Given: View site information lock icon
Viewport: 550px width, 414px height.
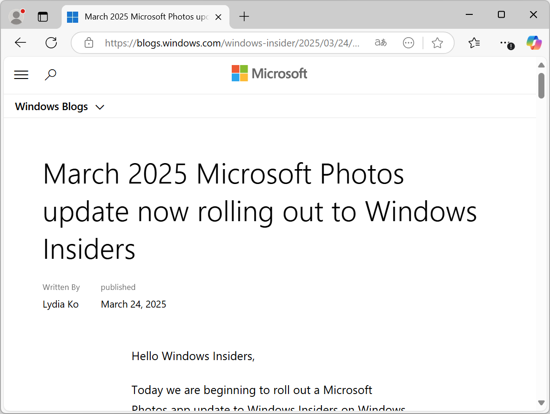Looking at the screenshot, I should [x=88, y=43].
